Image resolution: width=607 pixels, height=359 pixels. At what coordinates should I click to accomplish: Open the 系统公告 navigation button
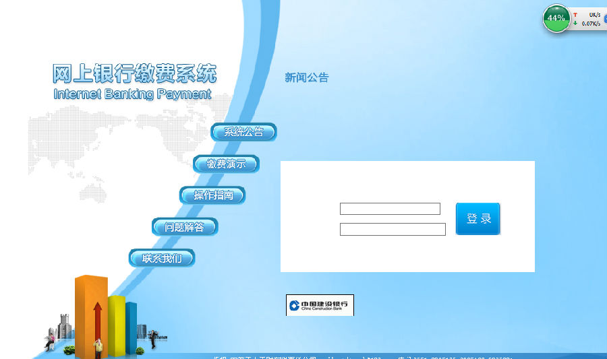(243, 132)
